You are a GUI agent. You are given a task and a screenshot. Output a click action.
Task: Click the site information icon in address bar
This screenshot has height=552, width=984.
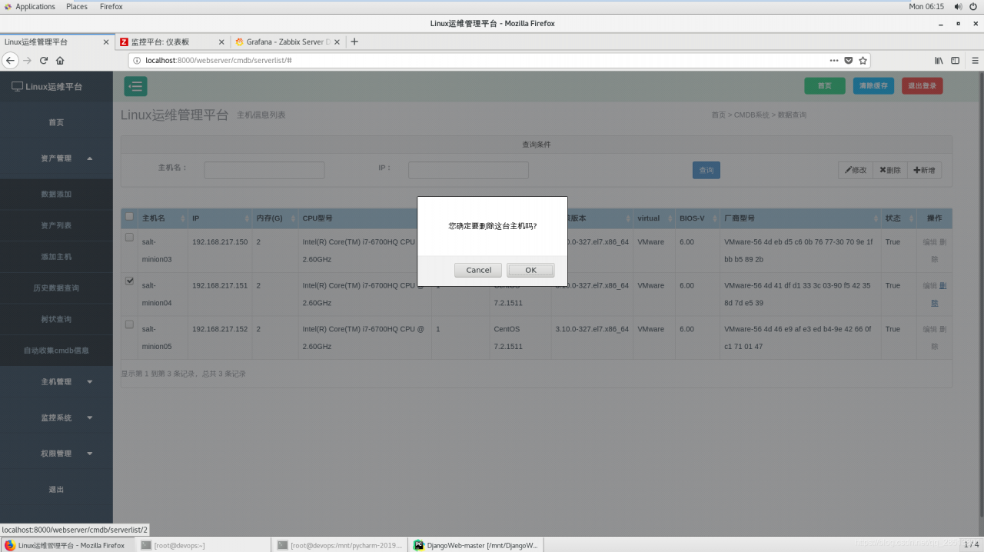point(137,60)
